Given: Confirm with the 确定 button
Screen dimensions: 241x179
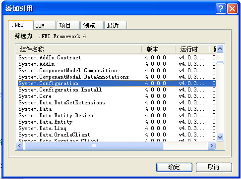Looking at the screenshot, I should (x=174, y=167).
